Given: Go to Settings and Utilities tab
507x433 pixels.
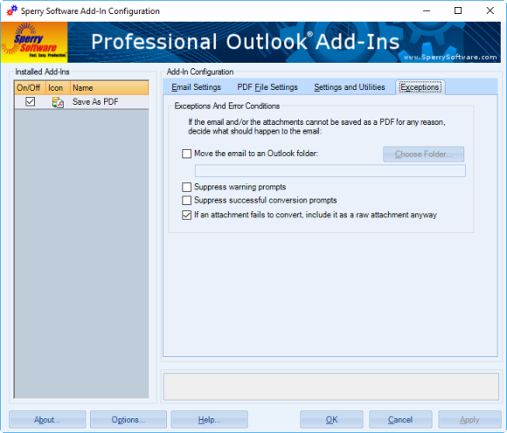Looking at the screenshot, I should [349, 87].
